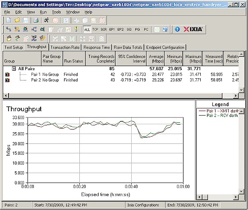
Task: Switch to the Raw Data Totals tab
Action: click(128, 47)
